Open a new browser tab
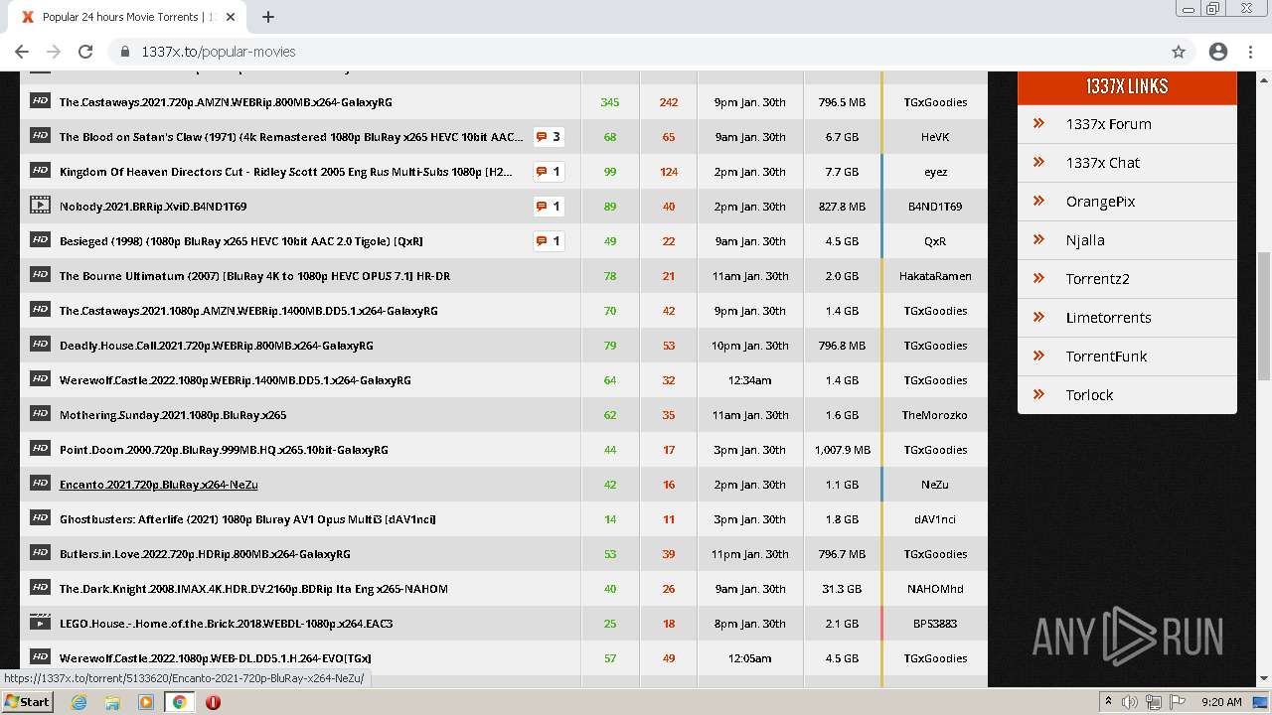 coord(268,17)
